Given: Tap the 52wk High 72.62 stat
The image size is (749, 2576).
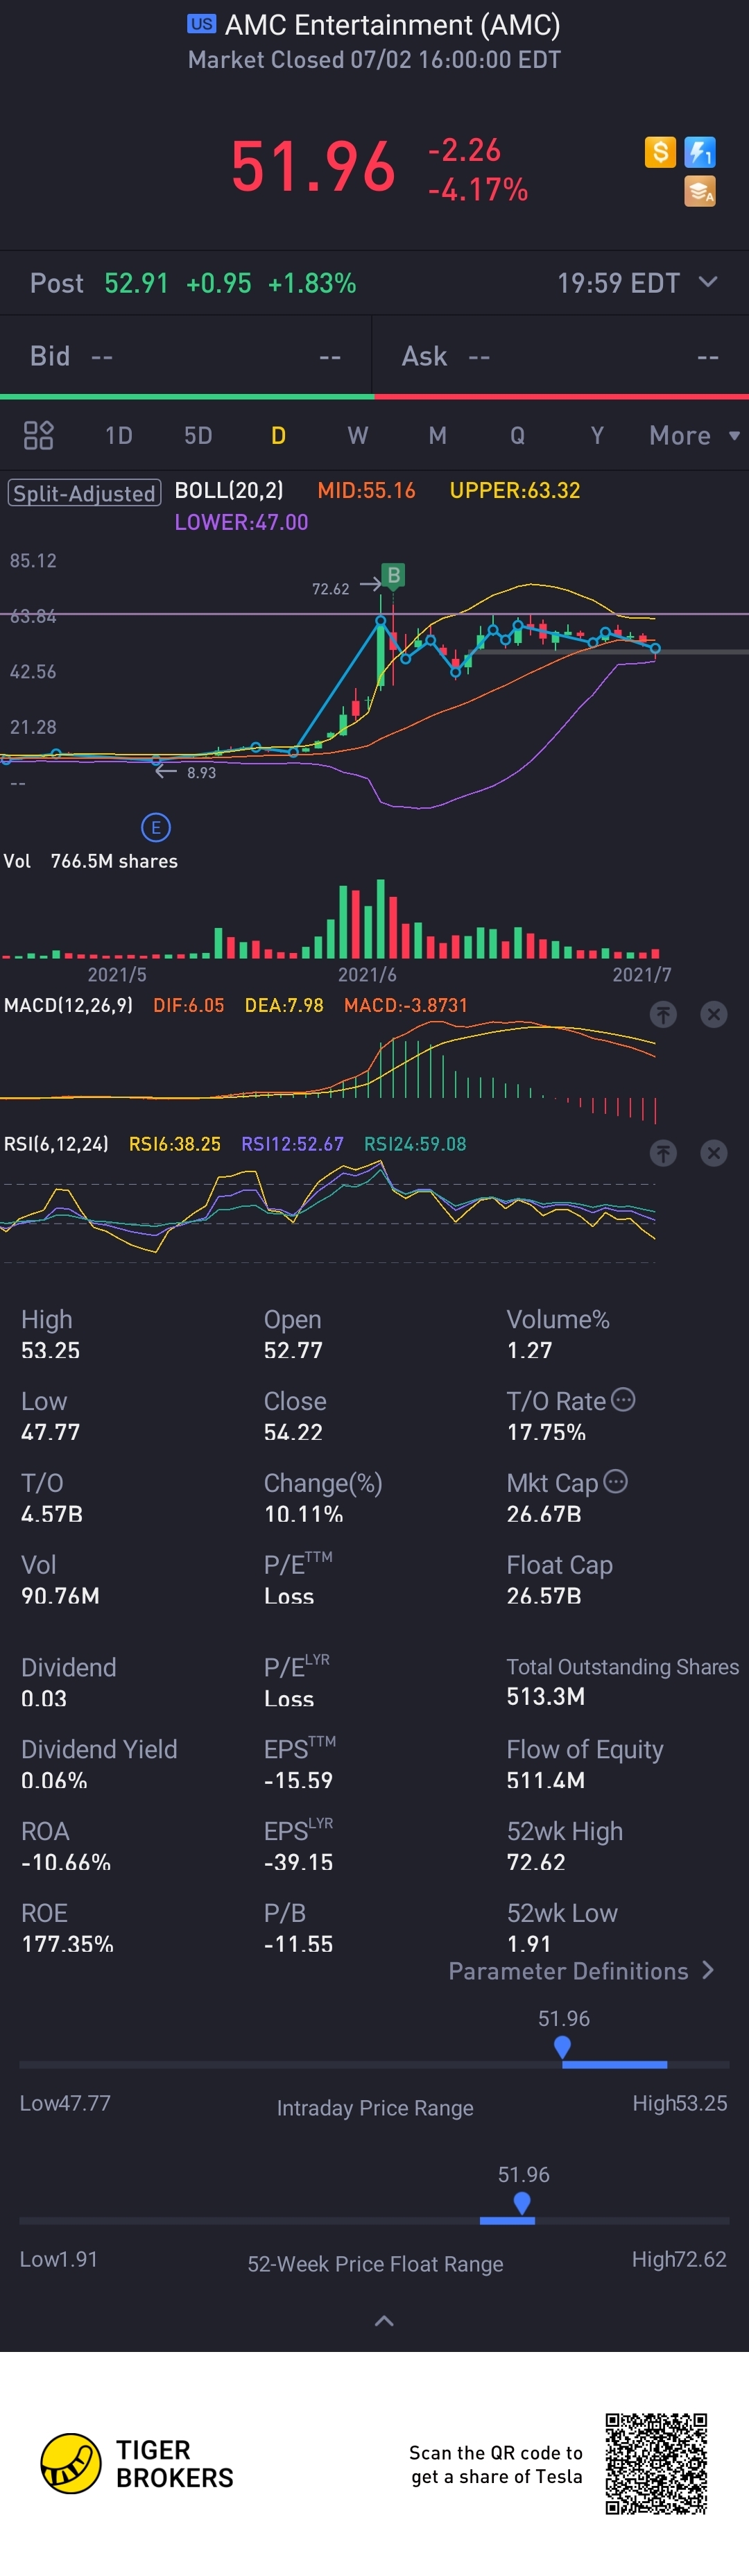Looking at the screenshot, I should (565, 1846).
